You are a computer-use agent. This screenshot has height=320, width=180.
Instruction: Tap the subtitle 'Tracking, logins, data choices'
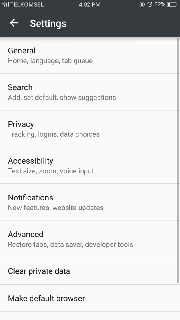54,134
